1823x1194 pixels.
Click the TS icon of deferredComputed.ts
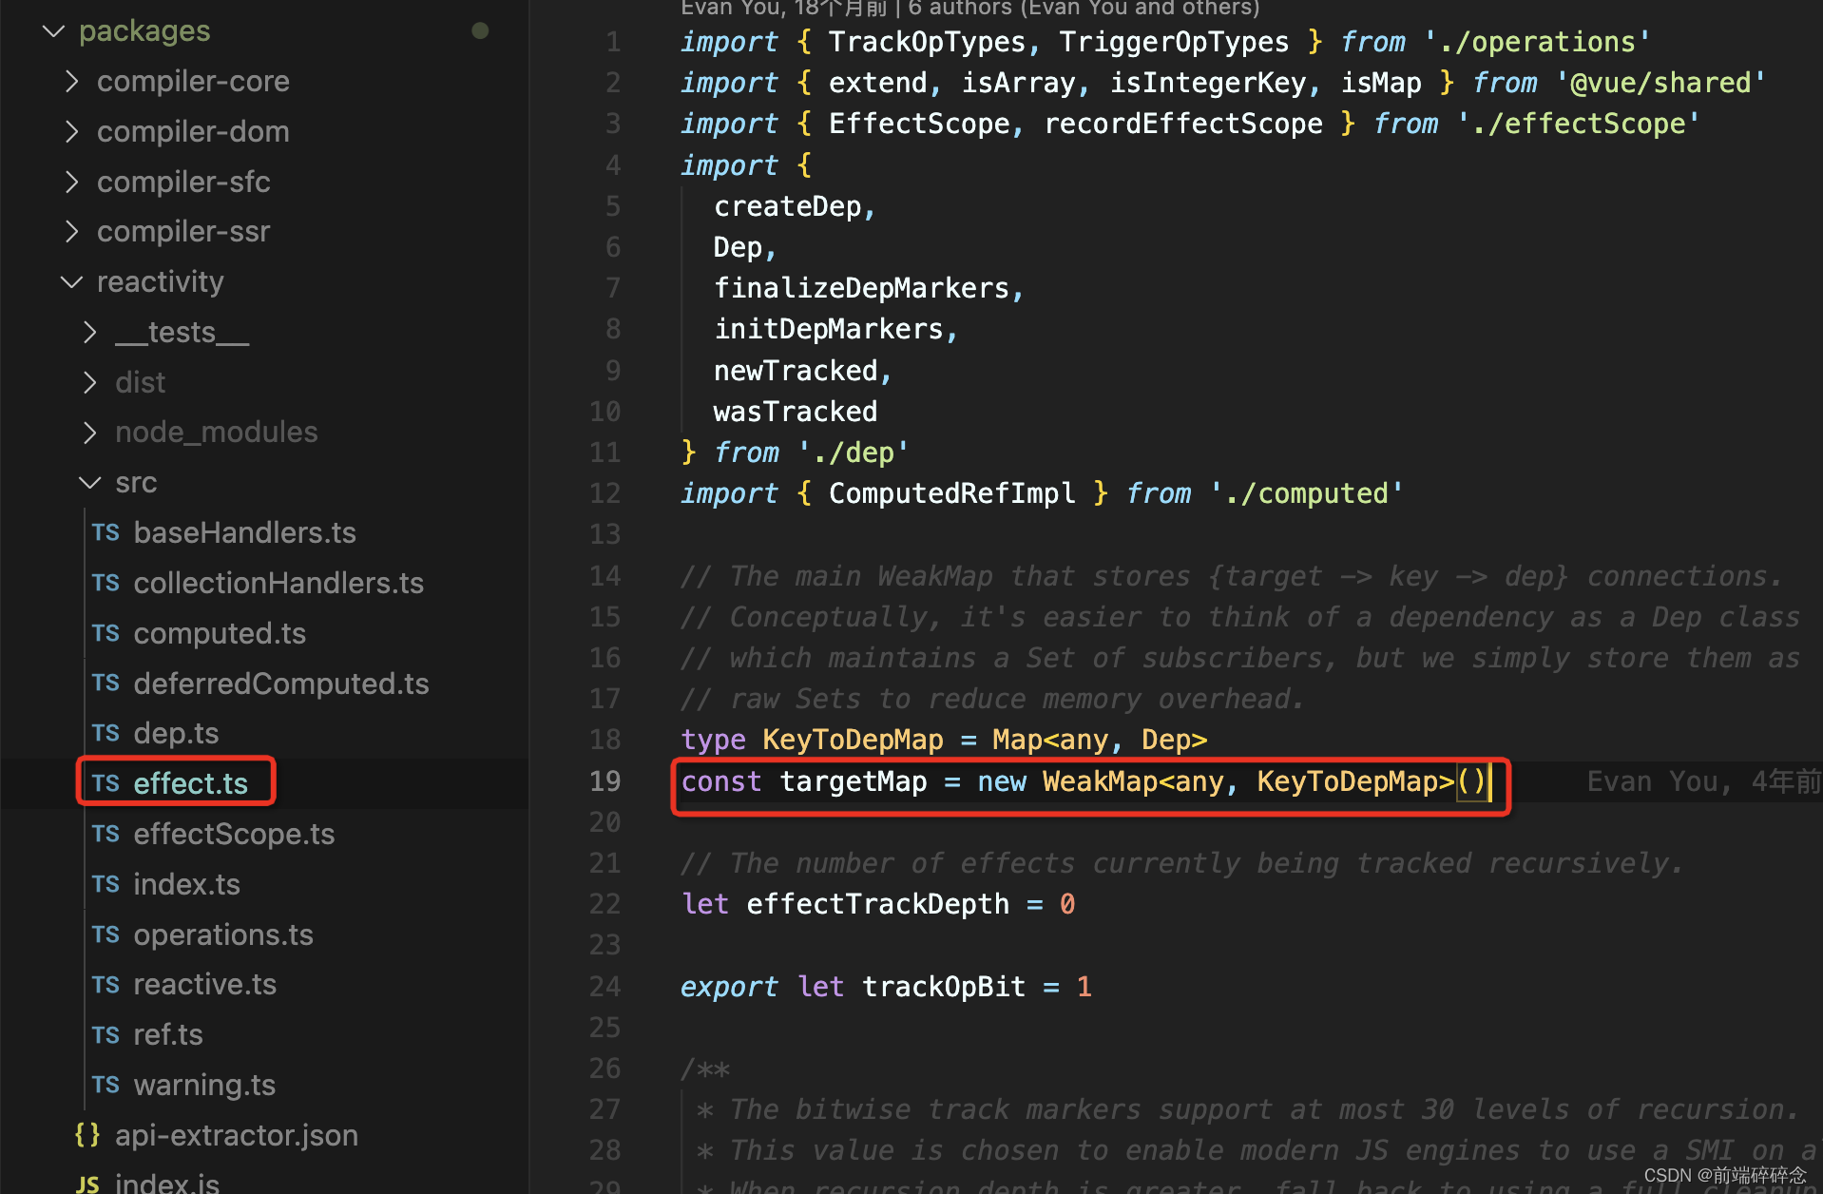106,684
